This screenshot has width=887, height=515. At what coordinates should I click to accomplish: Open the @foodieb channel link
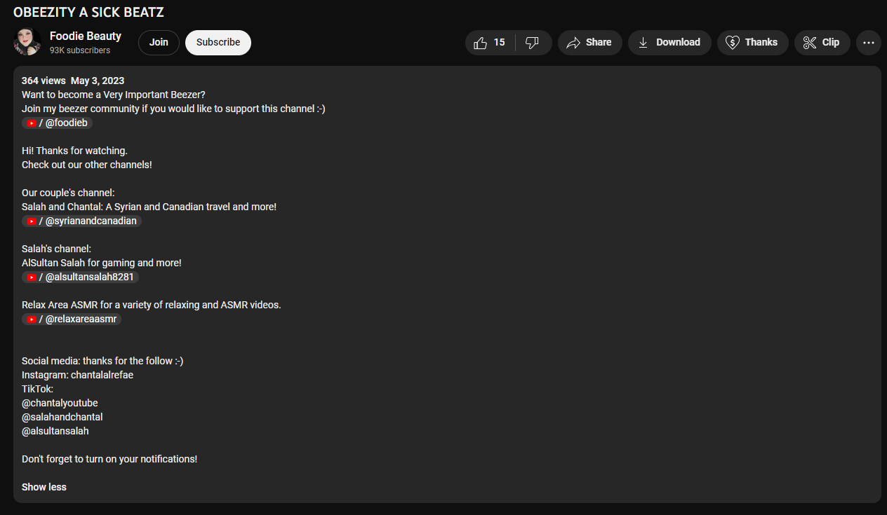click(58, 123)
